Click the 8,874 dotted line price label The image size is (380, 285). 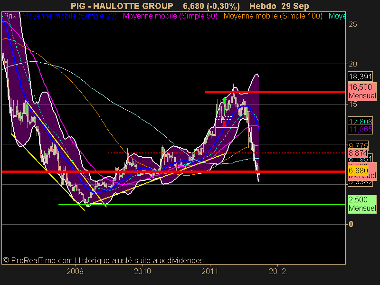click(358, 153)
